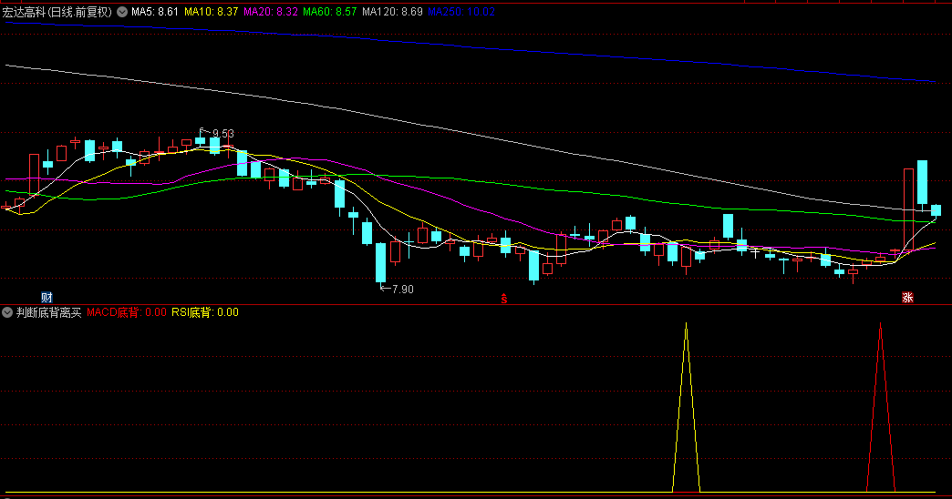Select the MA60: 8.57 label

pyautogui.click(x=330, y=12)
